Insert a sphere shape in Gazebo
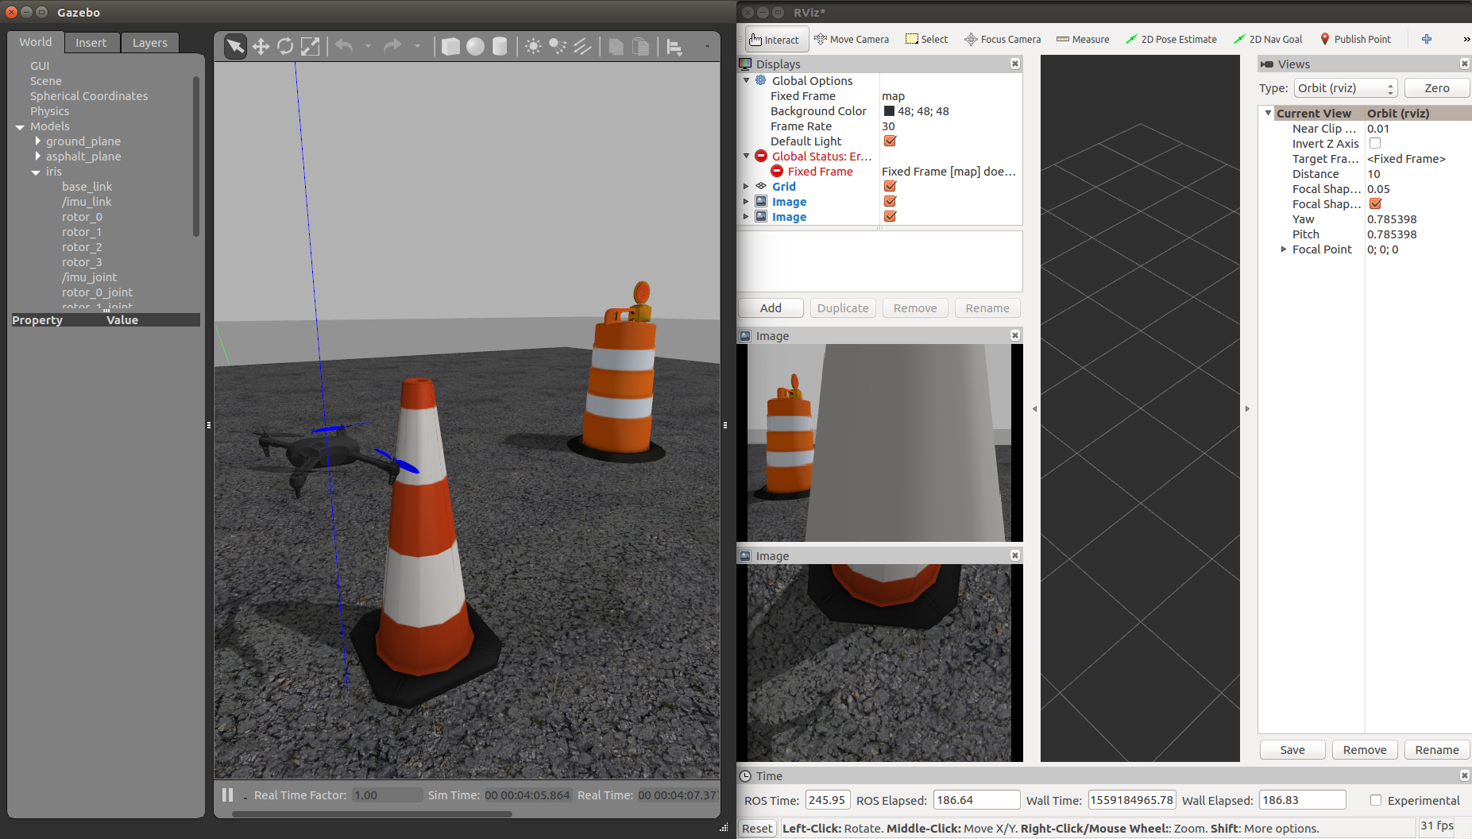Viewport: 1472px width, 839px height. click(475, 46)
